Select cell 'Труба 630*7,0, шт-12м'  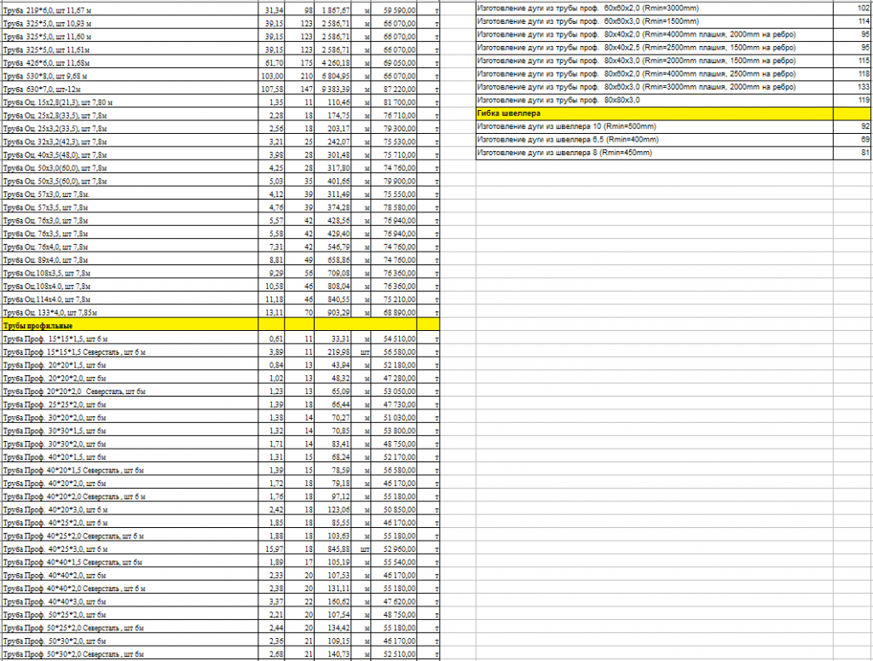click(x=128, y=89)
